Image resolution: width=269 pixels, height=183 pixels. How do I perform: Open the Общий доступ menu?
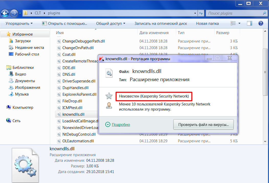point(111,24)
